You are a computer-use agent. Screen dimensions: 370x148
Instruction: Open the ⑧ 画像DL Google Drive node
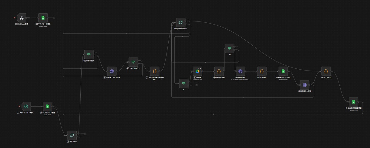197,71
